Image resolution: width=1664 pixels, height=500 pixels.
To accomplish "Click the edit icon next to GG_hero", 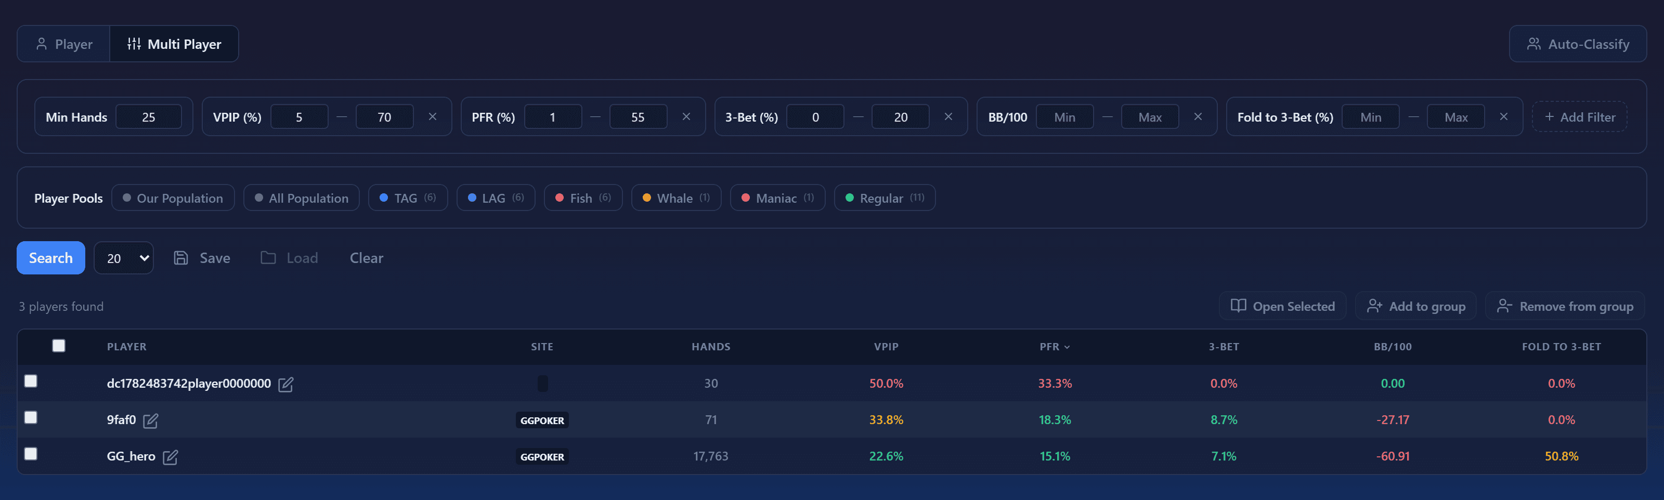I will 171,457.
